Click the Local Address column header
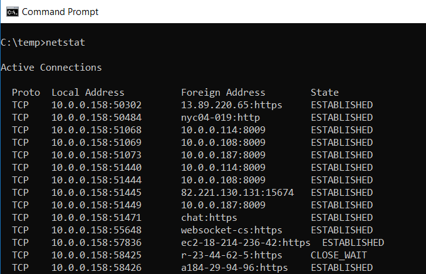This screenshot has width=426, height=274. 88,93
